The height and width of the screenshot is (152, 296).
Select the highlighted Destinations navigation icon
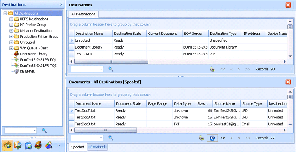click(8, 145)
